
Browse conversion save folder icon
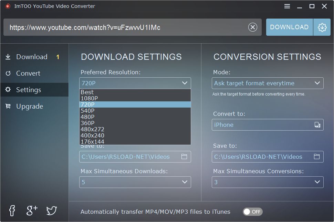click(317, 157)
